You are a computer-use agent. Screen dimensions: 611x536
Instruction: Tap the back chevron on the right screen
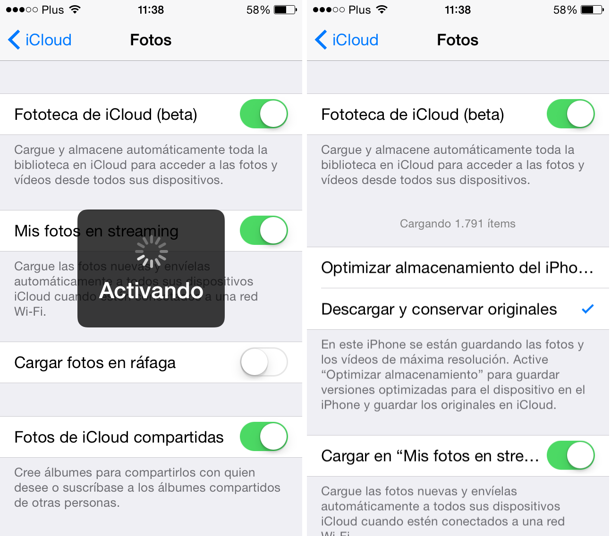click(321, 40)
